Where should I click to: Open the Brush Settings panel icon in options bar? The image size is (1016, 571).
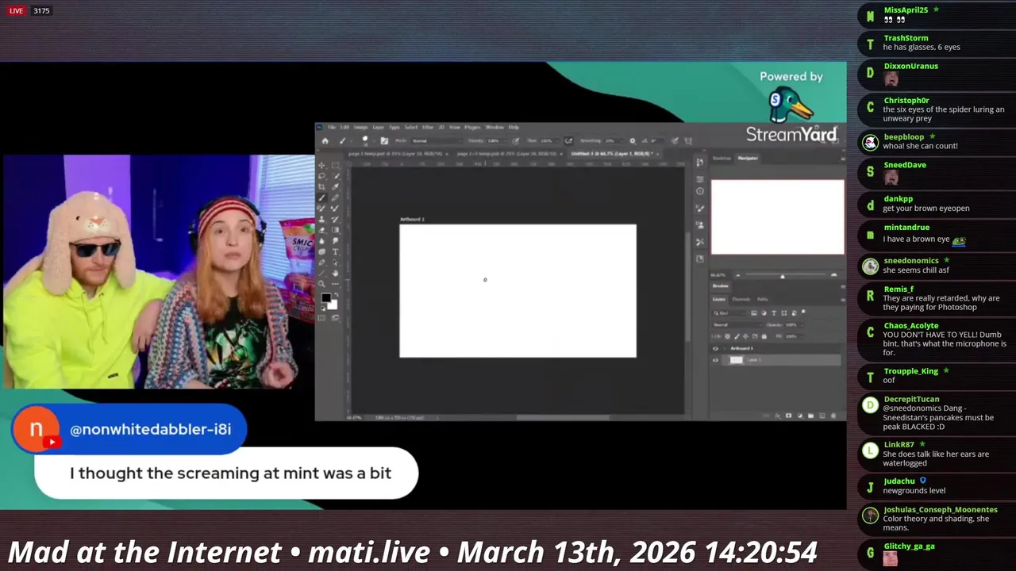coord(384,140)
